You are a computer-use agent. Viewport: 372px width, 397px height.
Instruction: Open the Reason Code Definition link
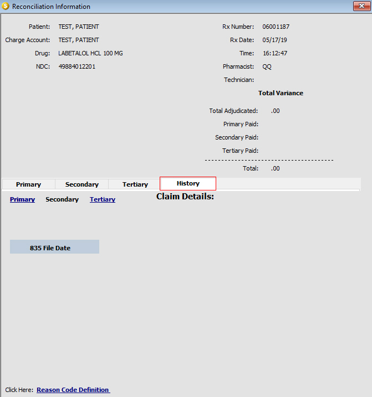[73, 390]
